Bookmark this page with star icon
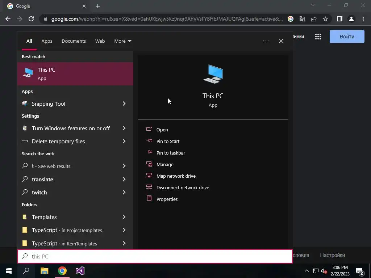This screenshot has width=371, height=278. 325,19
